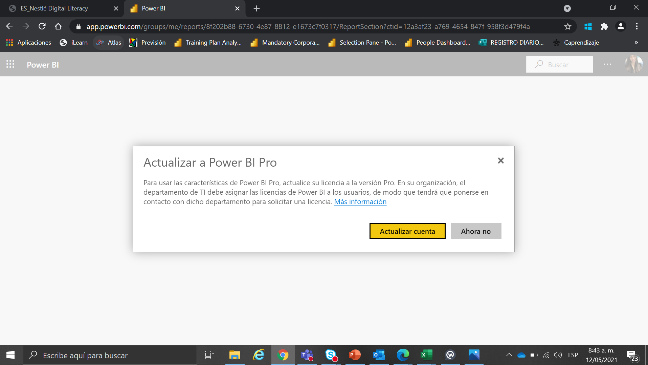Click the Actualizar cuenta button
This screenshot has width=648, height=365.
pyautogui.click(x=407, y=231)
